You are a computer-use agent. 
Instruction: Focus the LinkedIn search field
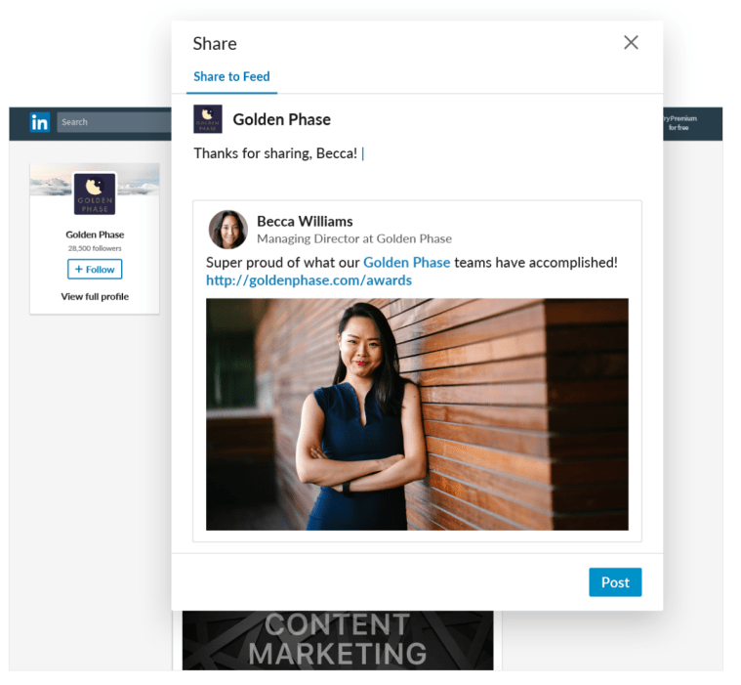tap(112, 122)
